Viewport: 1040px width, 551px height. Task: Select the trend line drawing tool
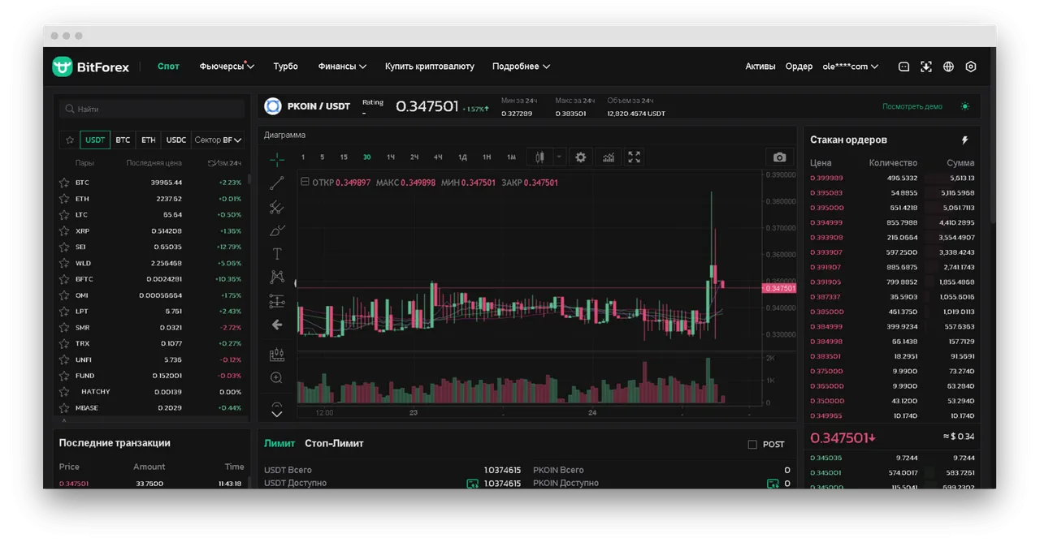pyautogui.click(x=277, y=183)
